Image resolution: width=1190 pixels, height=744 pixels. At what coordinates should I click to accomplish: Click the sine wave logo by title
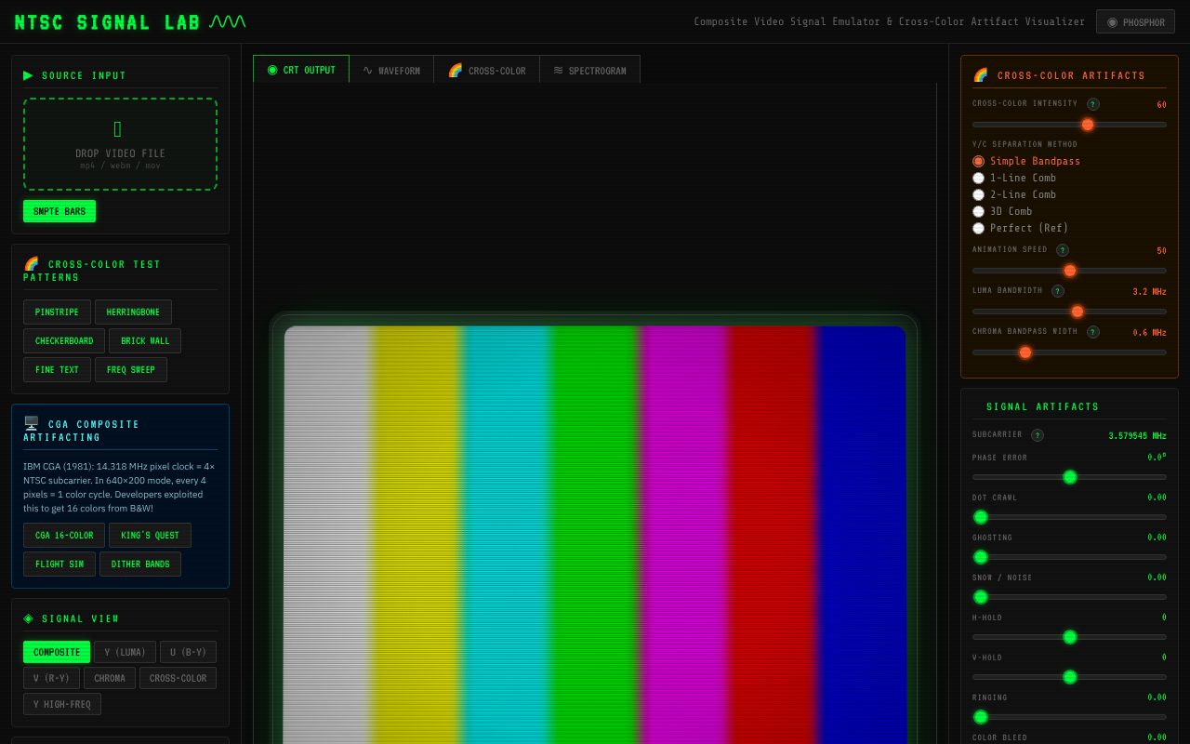click(228, 21)
